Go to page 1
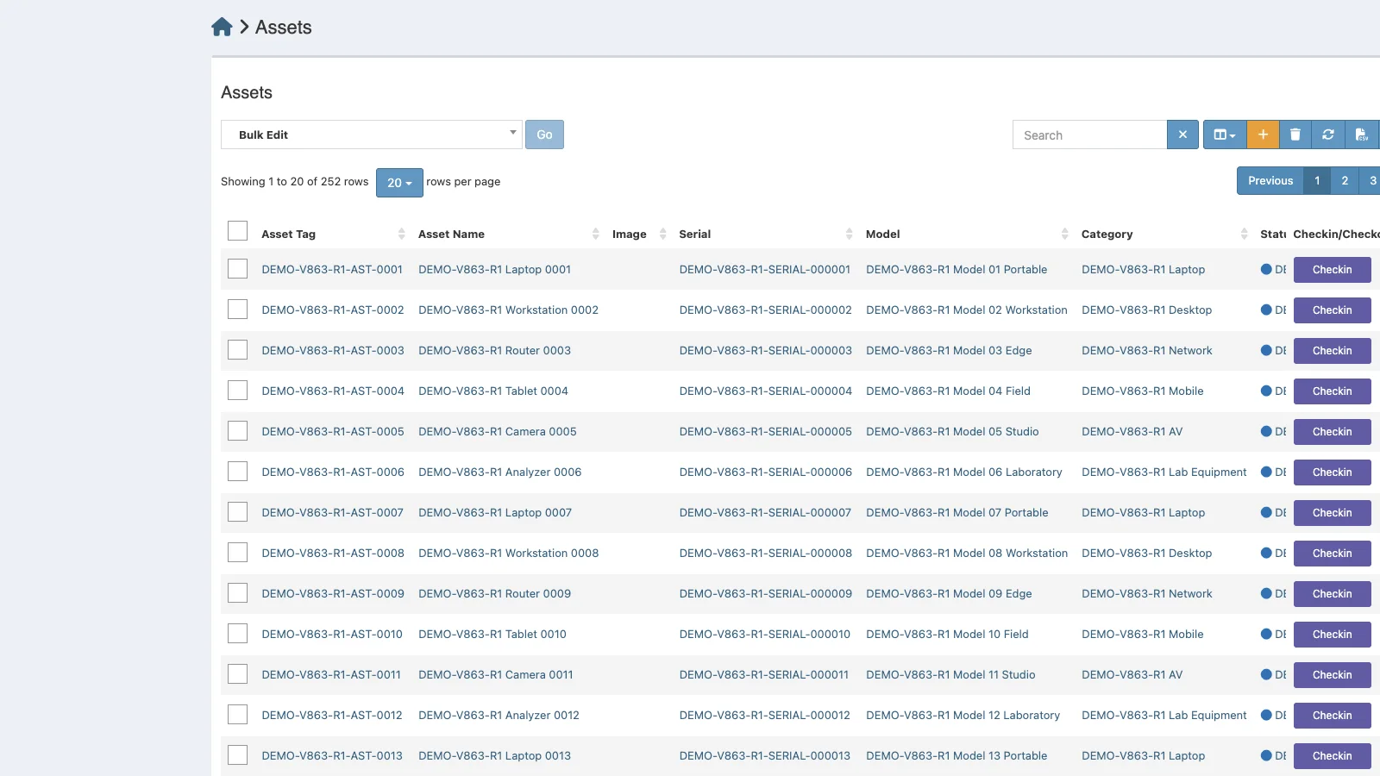The height and width of the screenshot is (776, 1380). 1317,180
